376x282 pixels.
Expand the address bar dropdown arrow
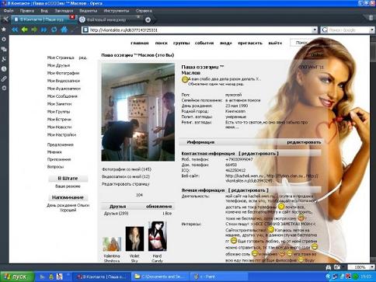(315, 30)
